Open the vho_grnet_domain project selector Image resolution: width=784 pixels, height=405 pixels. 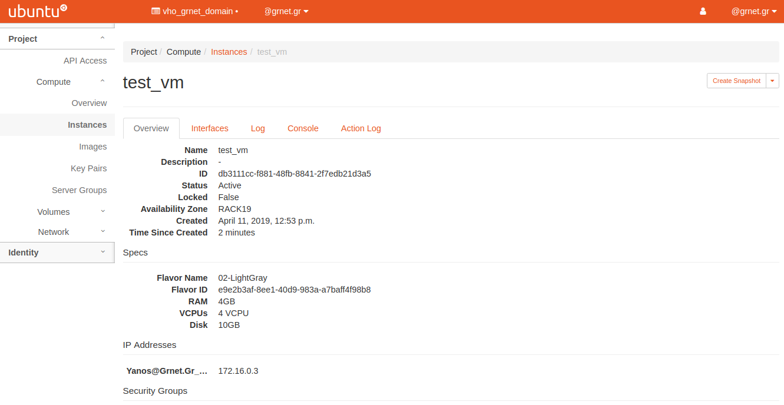tap(194, 11)
